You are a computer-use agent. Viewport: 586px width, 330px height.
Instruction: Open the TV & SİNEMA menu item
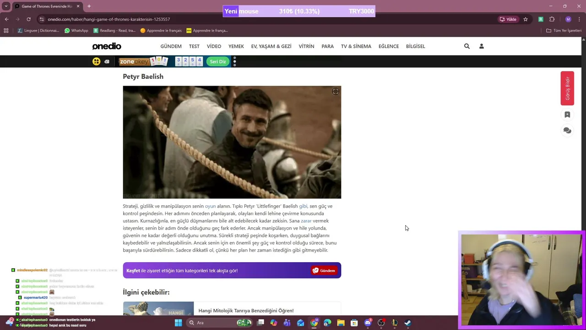click(356, 46)
